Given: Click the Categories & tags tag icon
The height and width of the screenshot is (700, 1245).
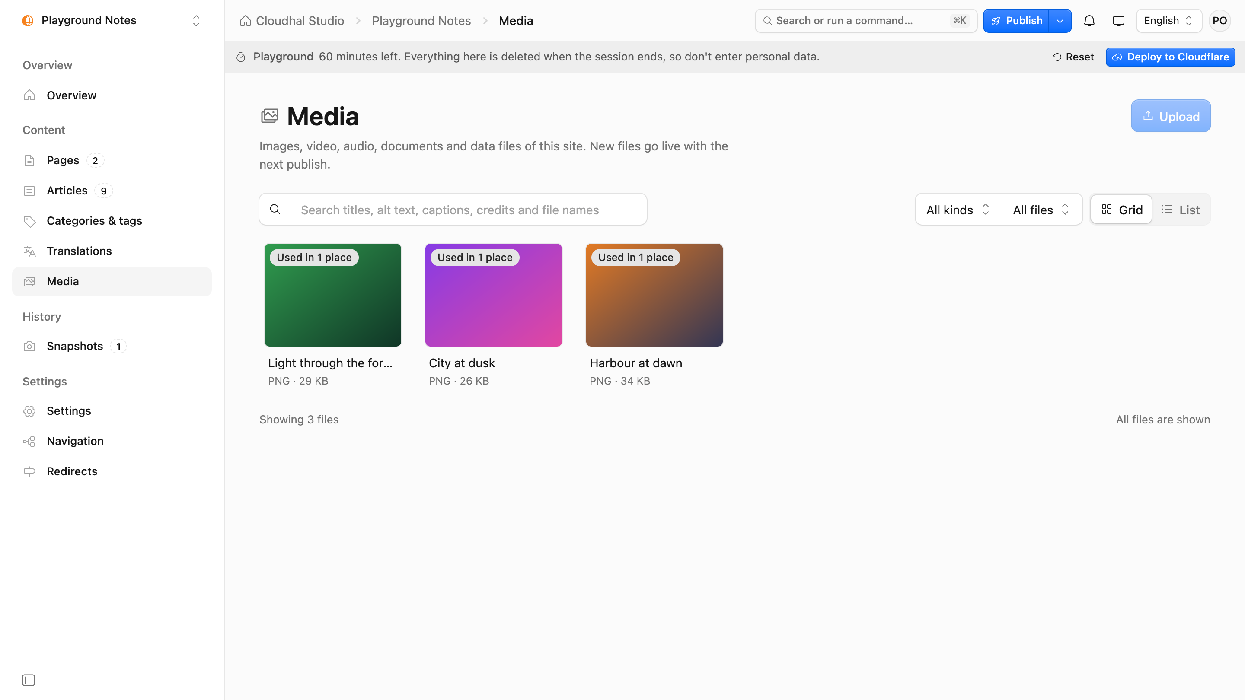Looking at the screenshot, I should [29, 221].
